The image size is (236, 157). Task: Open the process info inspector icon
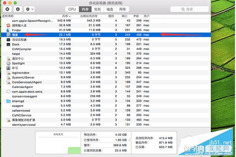coord(18,9)
